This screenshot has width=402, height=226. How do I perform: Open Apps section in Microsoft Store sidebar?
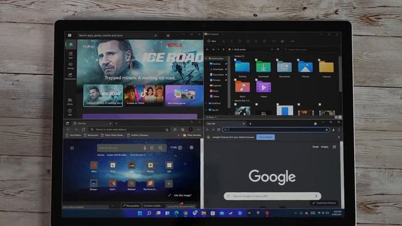(x=70, y=55)
